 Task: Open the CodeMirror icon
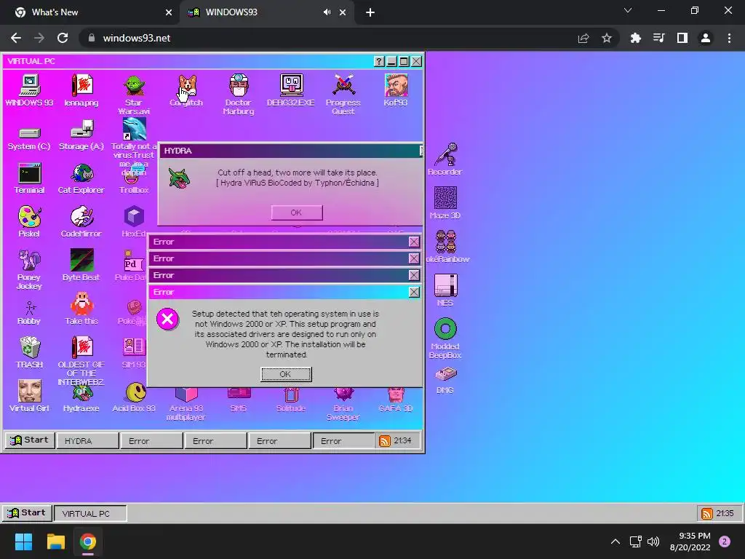point(81,217)
